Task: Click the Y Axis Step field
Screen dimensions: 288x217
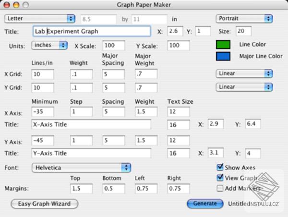Action: point(82,141)
